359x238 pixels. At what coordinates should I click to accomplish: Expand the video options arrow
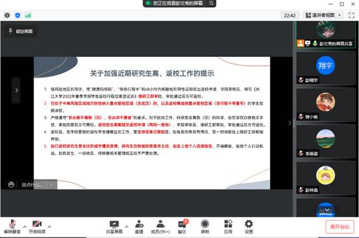click(x=49, y=226)
